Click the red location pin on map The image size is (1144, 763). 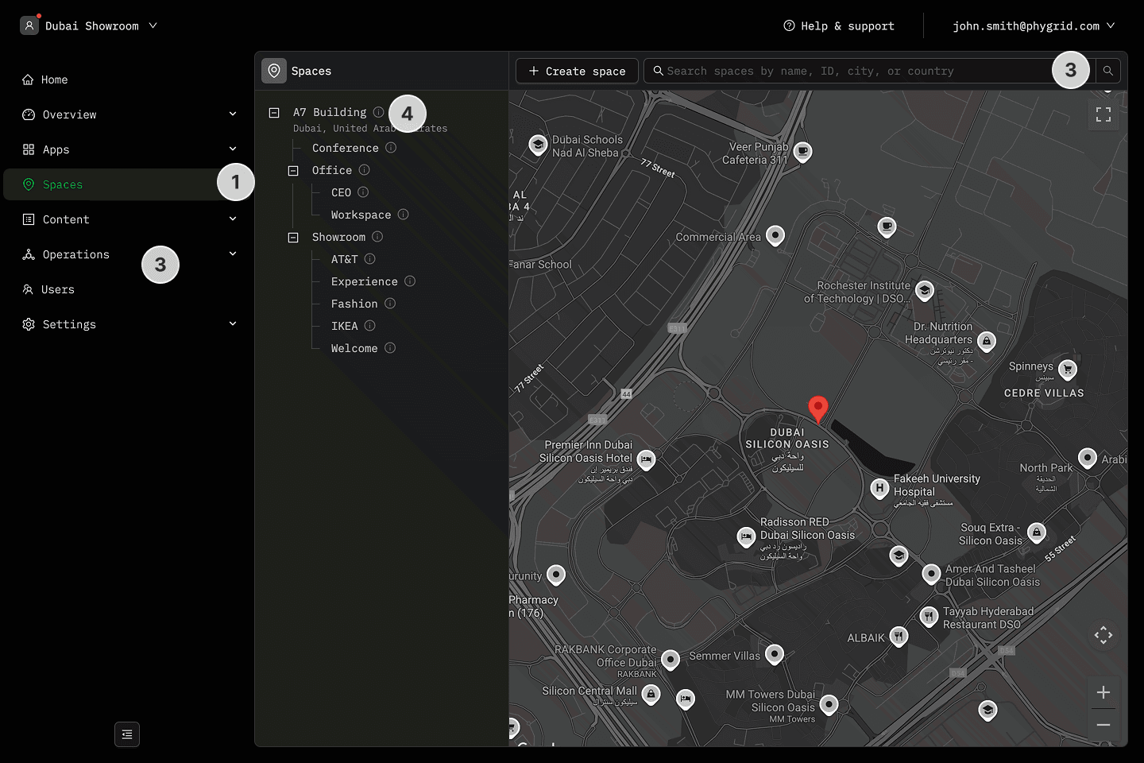click(817, 409)
